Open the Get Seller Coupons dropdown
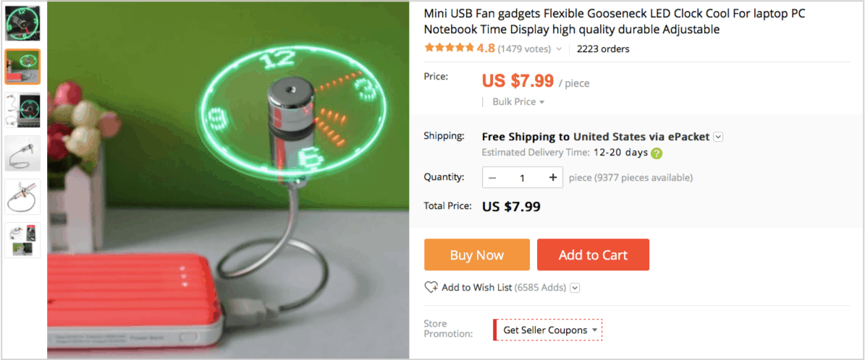The height and width of the screenshot is (360, 865). point(548,330)
